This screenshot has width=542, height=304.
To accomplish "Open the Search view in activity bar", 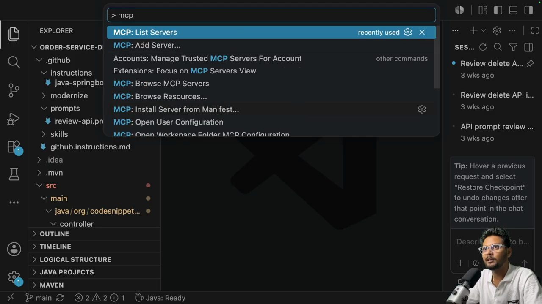I will click(x=14, y=62).
